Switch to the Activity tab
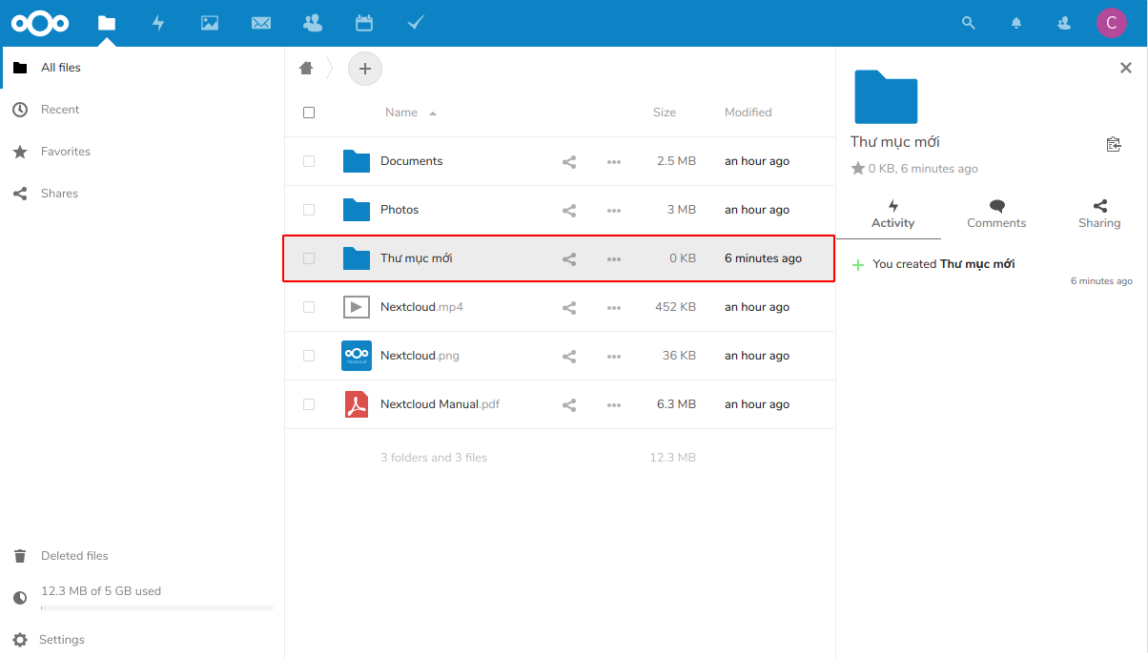The height and width of the screenshot is (658, 1148). pos(893,215)
